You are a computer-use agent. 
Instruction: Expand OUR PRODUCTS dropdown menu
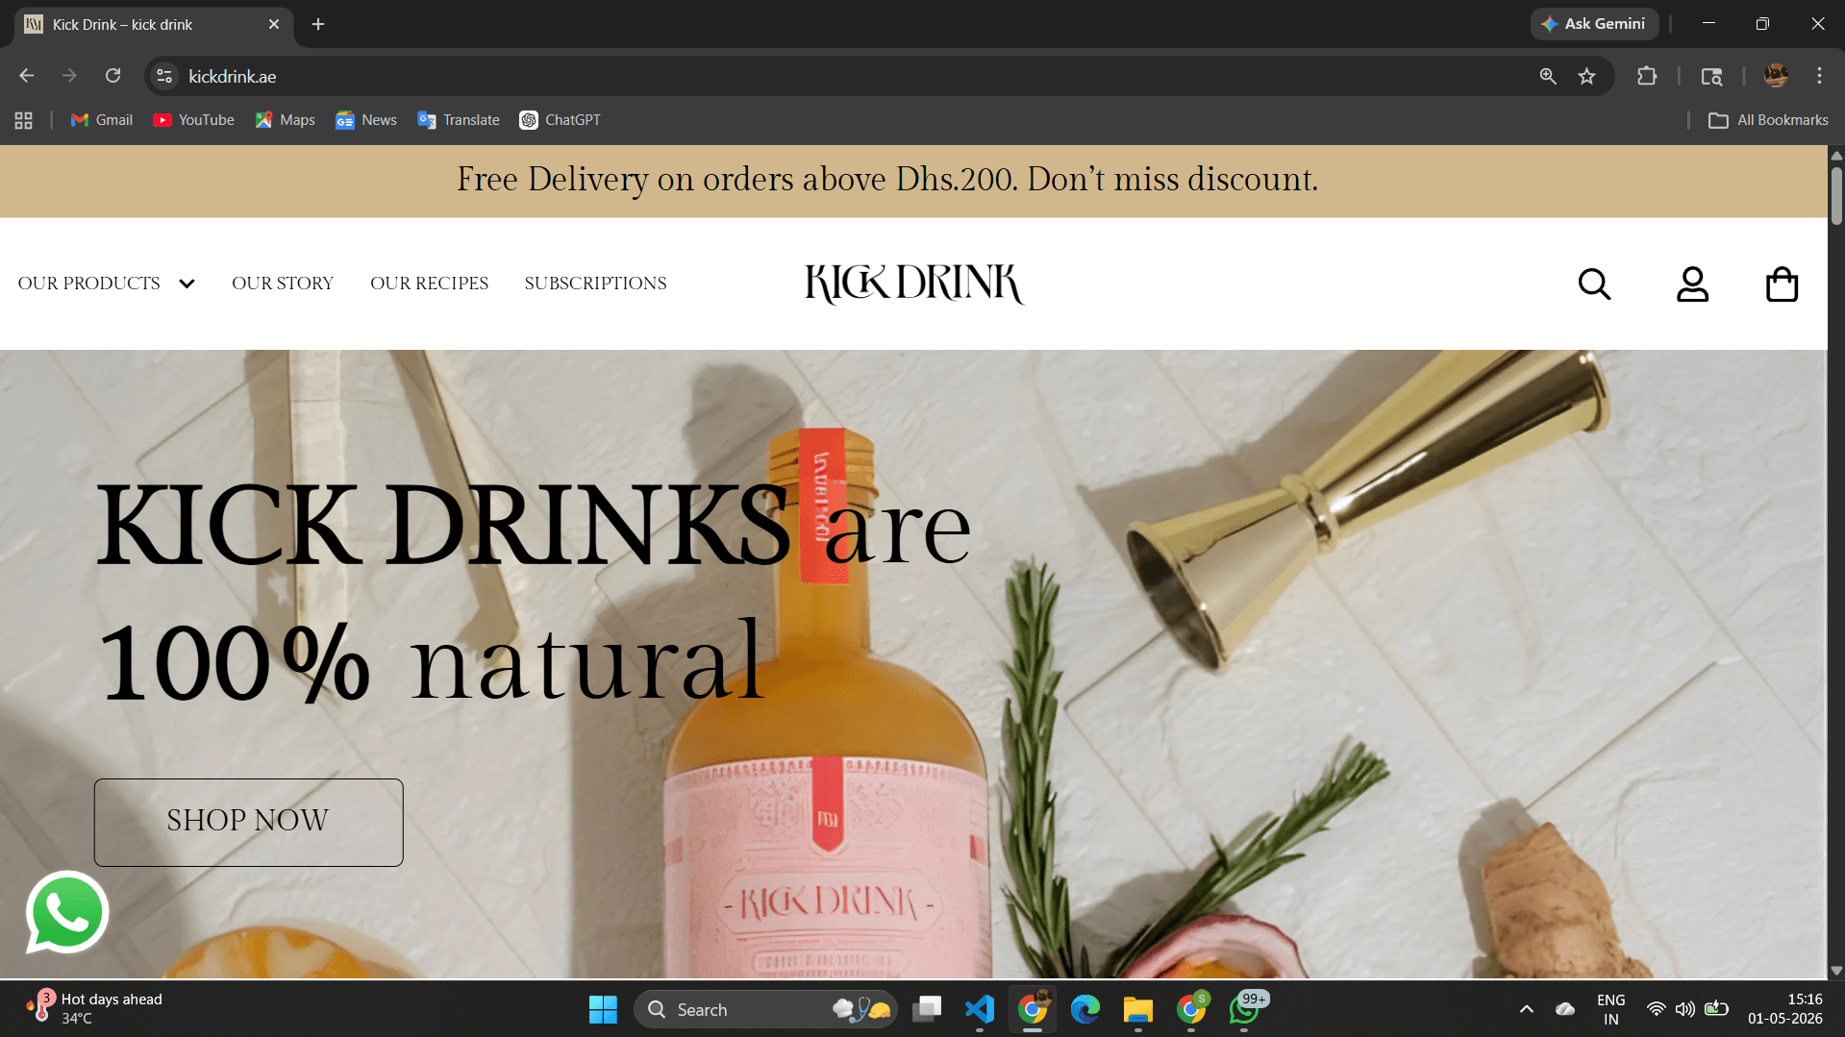point(107,284)
